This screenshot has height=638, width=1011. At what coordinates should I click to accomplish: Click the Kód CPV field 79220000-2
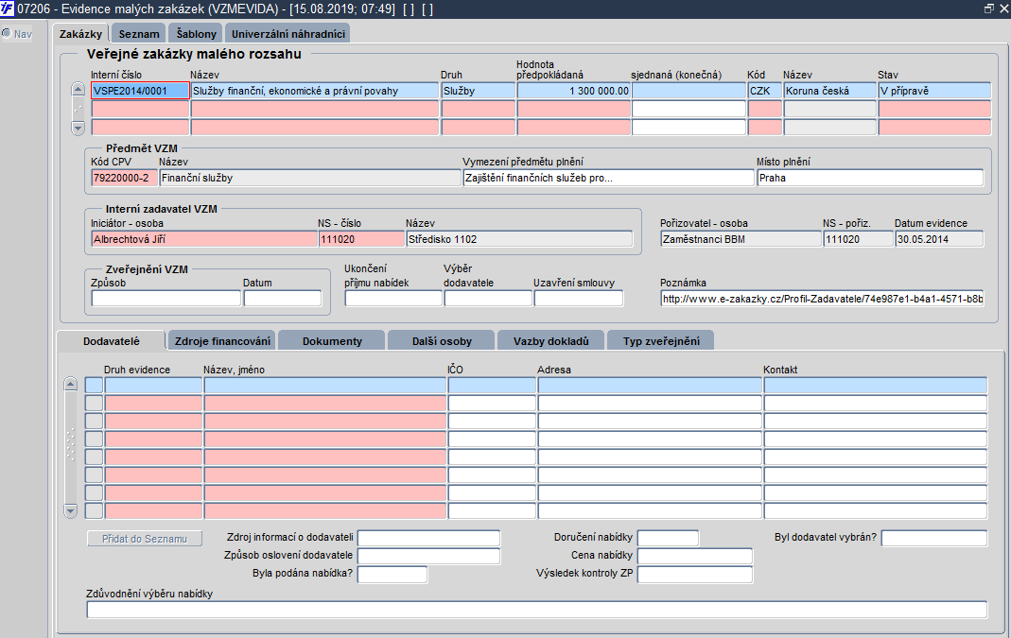pos(125,178)
